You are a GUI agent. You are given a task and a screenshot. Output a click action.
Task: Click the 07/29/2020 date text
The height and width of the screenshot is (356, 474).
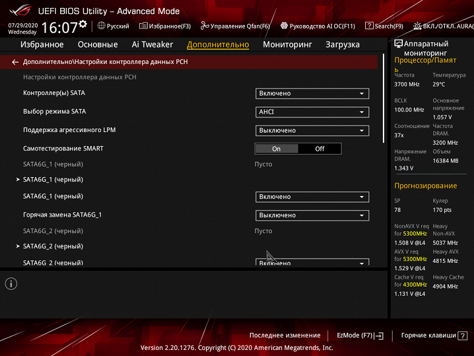(x=23, y=25)
